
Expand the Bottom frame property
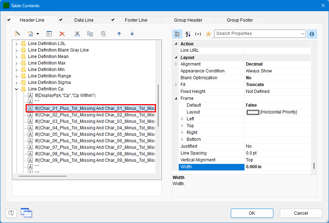pyautogui.click(x=182, y=139)
